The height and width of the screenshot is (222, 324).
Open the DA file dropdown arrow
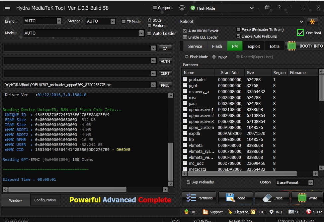[x=153, y=48]
